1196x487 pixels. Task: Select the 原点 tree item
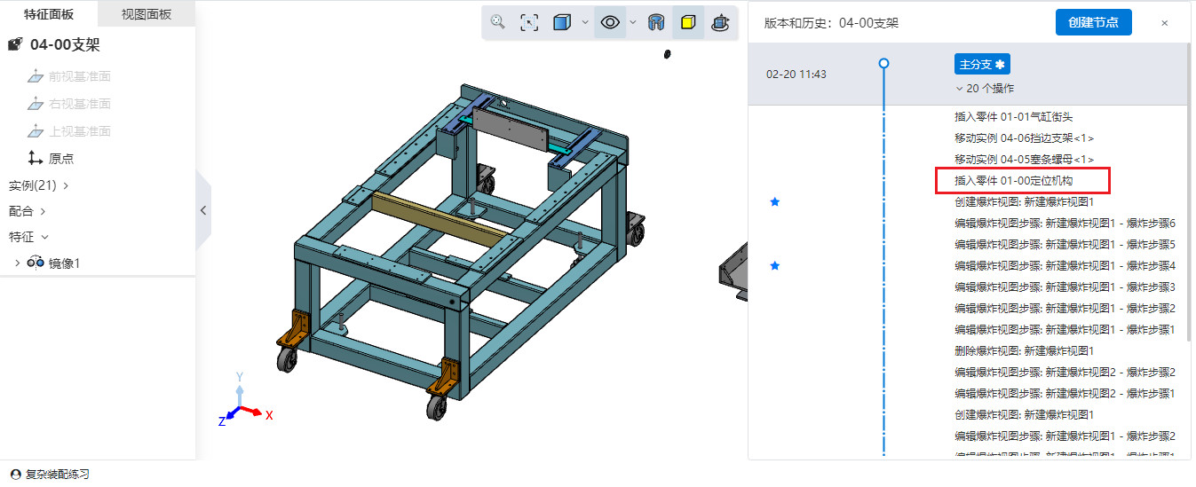(x=61, y=159)
